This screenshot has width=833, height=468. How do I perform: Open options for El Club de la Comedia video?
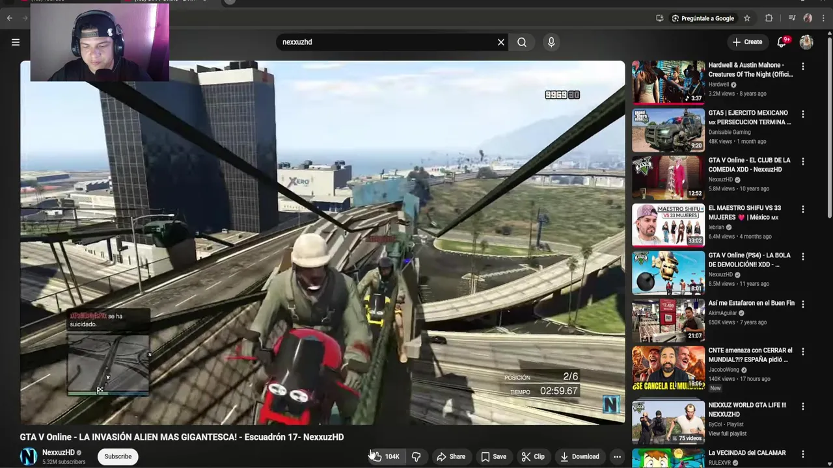click(803, 161)
